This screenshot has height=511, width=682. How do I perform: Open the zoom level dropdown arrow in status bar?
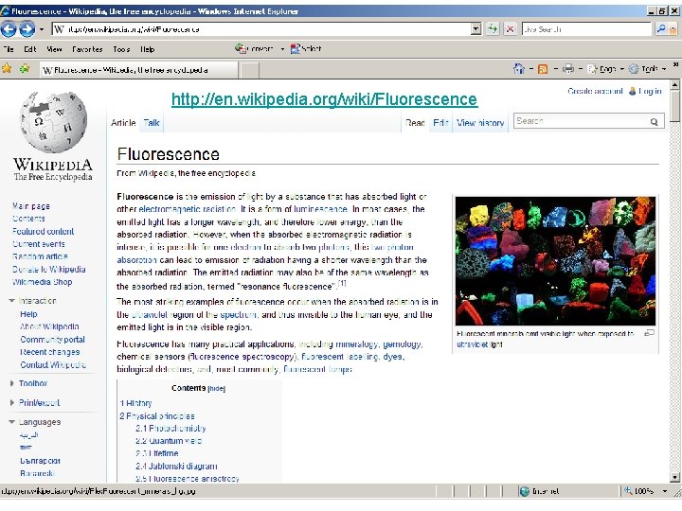point(665,491)
